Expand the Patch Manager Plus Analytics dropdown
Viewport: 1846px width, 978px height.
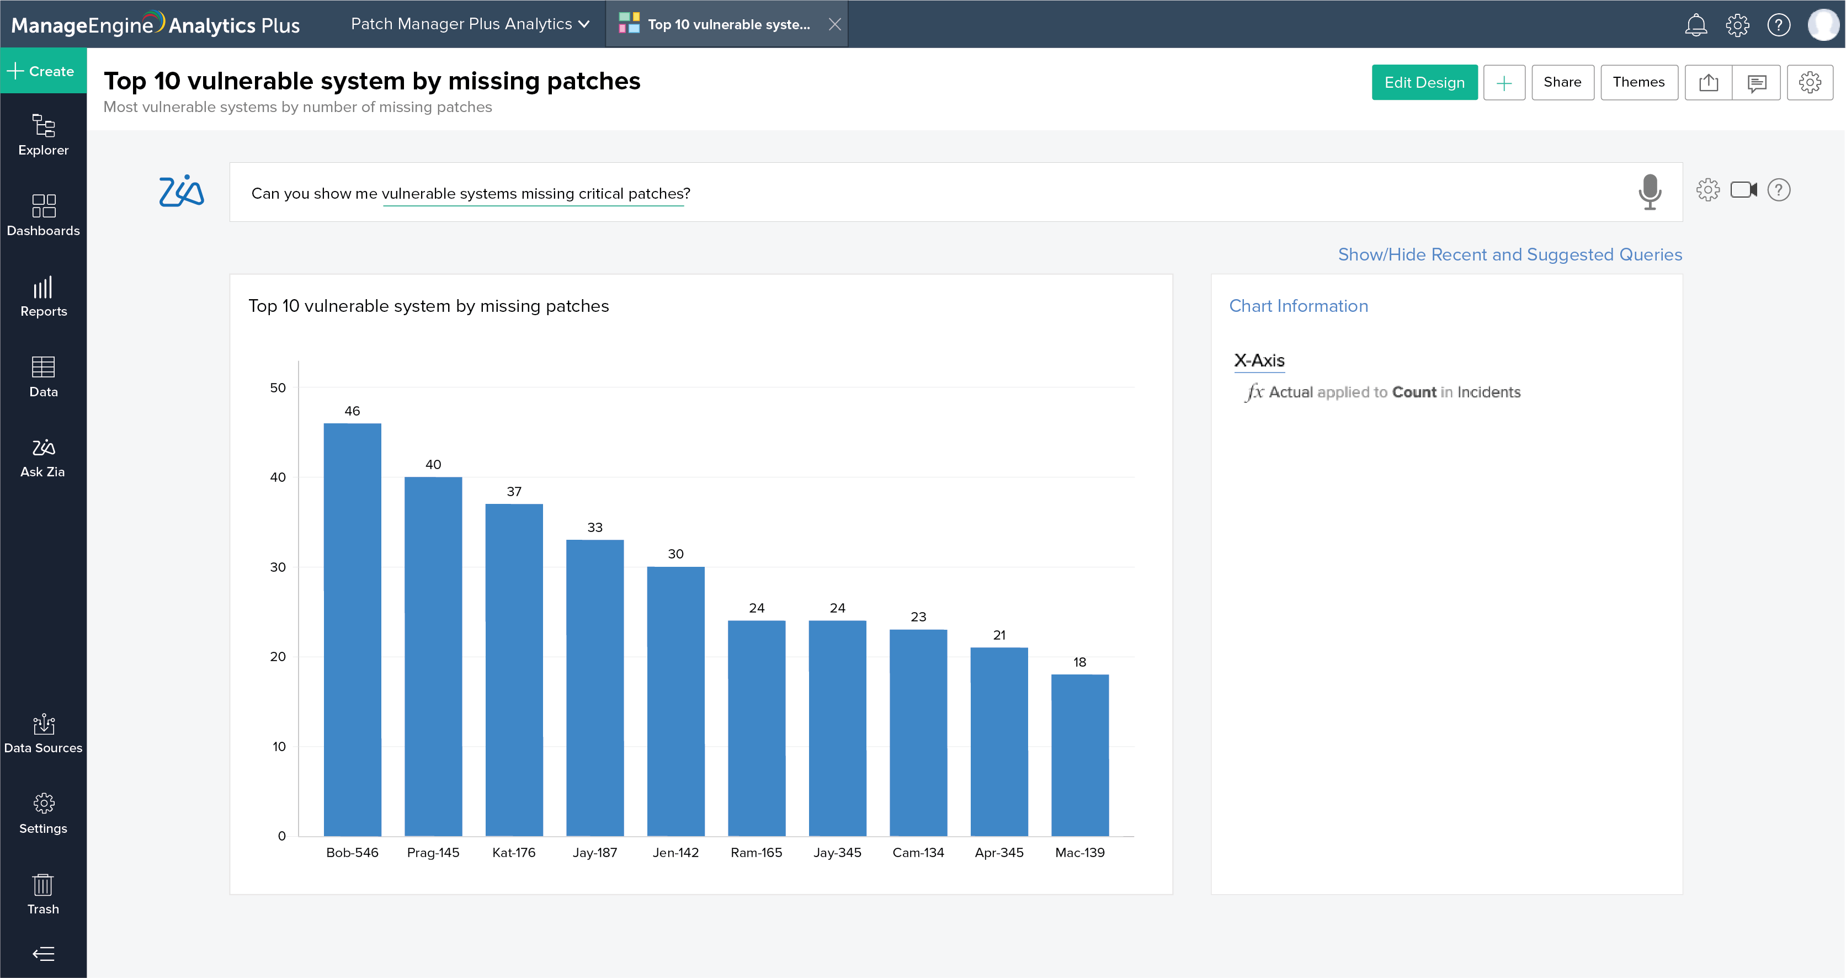[x=470, y=24]
